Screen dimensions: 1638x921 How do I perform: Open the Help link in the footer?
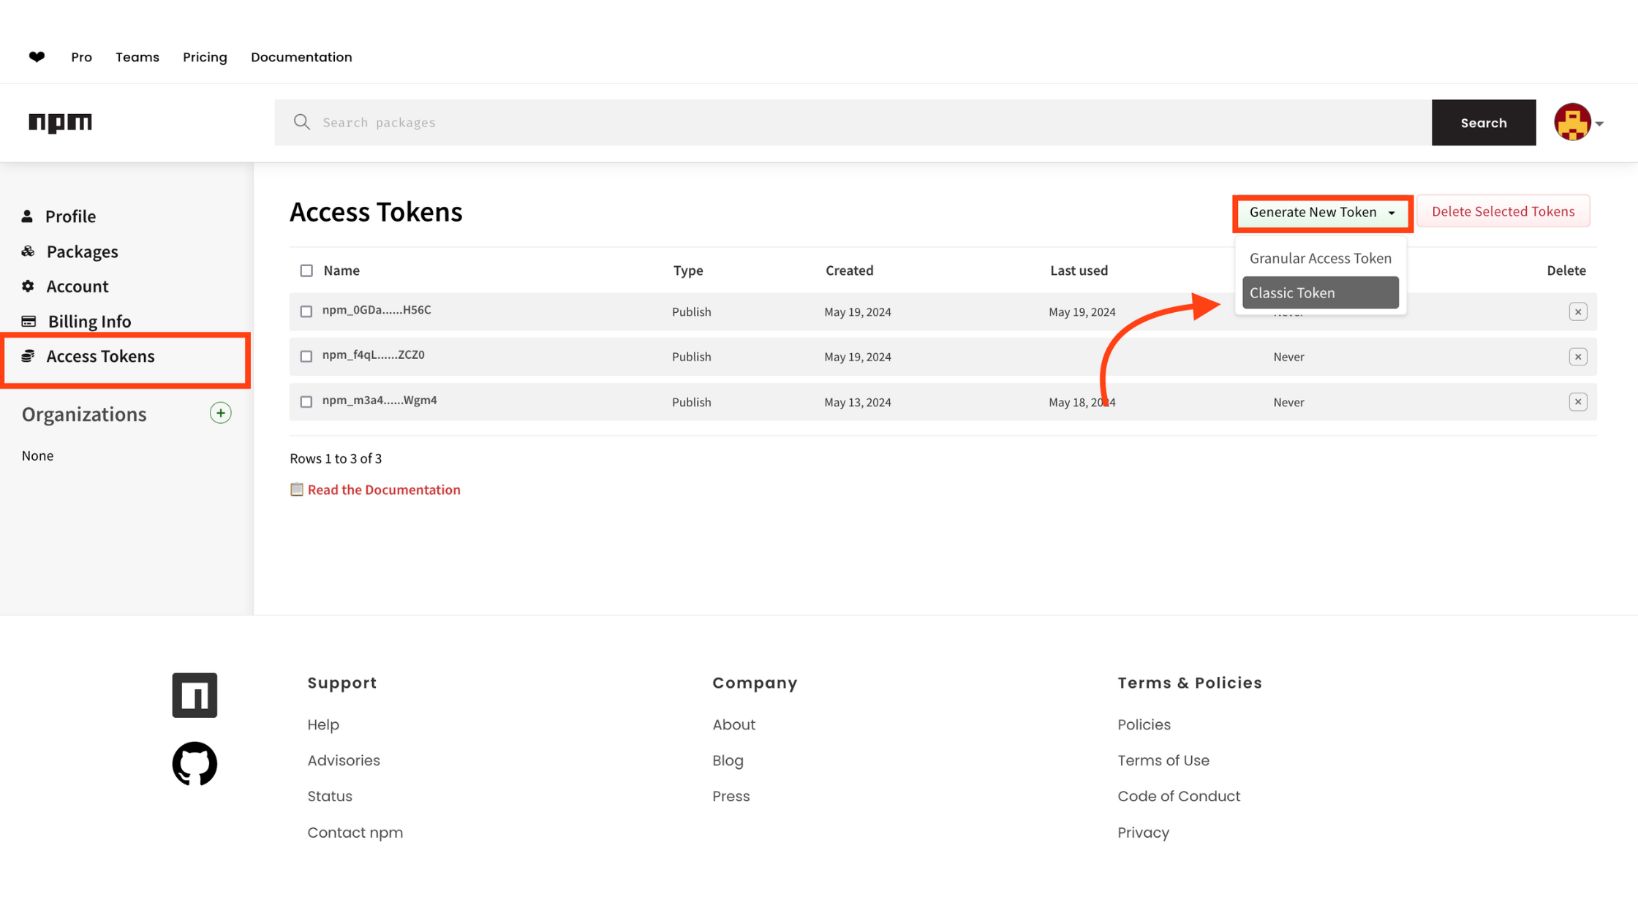(x=323, y=724)
